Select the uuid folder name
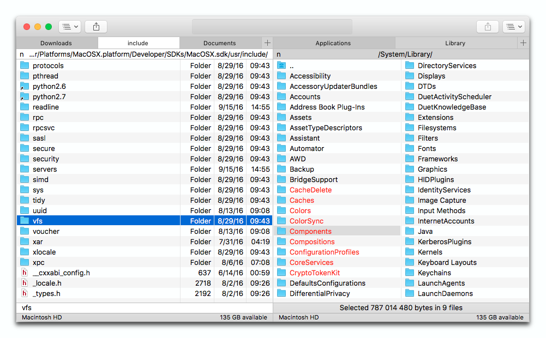 pos(40,210)
